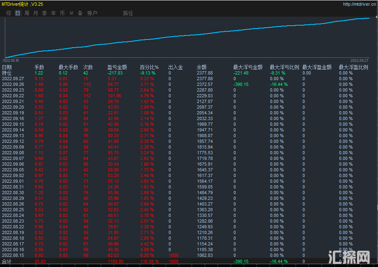Select the 2022.09.26 row date
Image resolution: width=378 pixels, height=267 pixels.
point(13,84)
